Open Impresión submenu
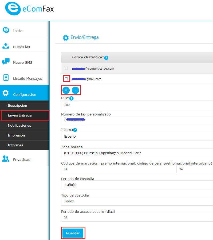This screenshot has width=213, height=240. pos(25,135)
